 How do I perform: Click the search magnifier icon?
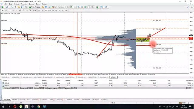188,7
